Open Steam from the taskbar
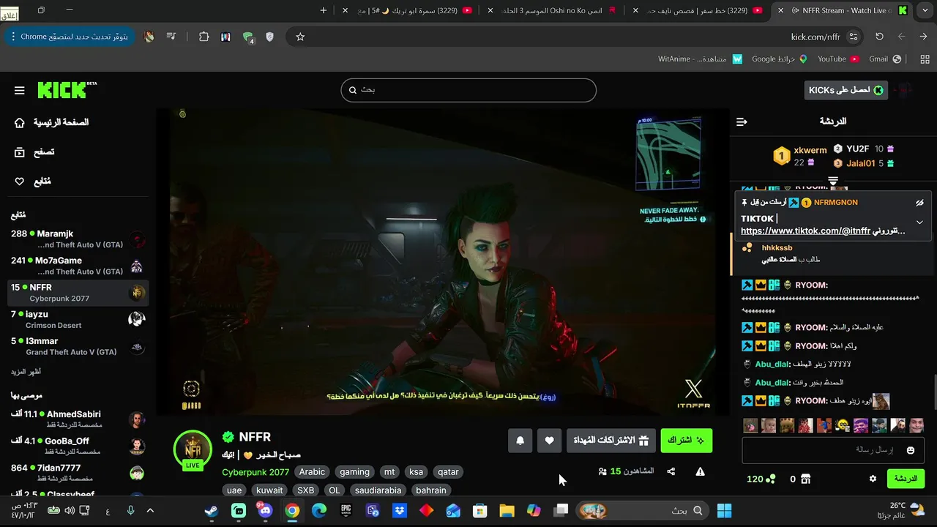Screen dimensions: 937x527 [212, 511]
